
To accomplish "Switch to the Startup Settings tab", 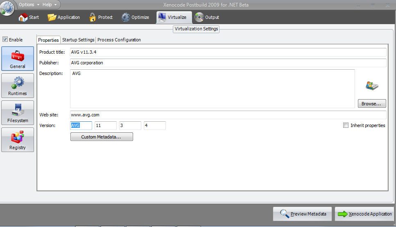I will 78,40.
